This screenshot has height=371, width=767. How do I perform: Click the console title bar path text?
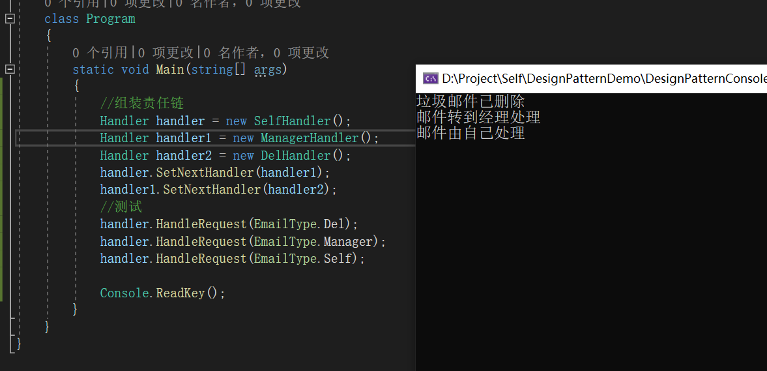point(604,78)
